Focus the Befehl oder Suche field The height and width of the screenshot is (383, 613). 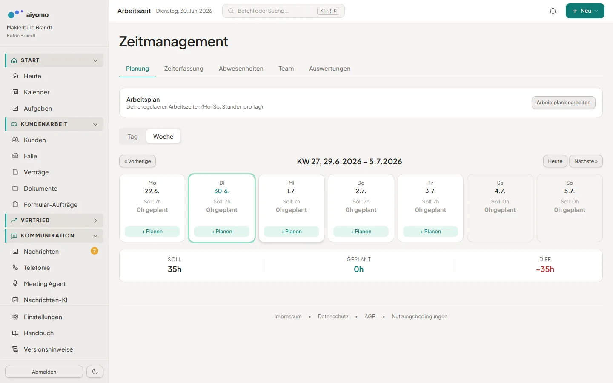[284, 11]
